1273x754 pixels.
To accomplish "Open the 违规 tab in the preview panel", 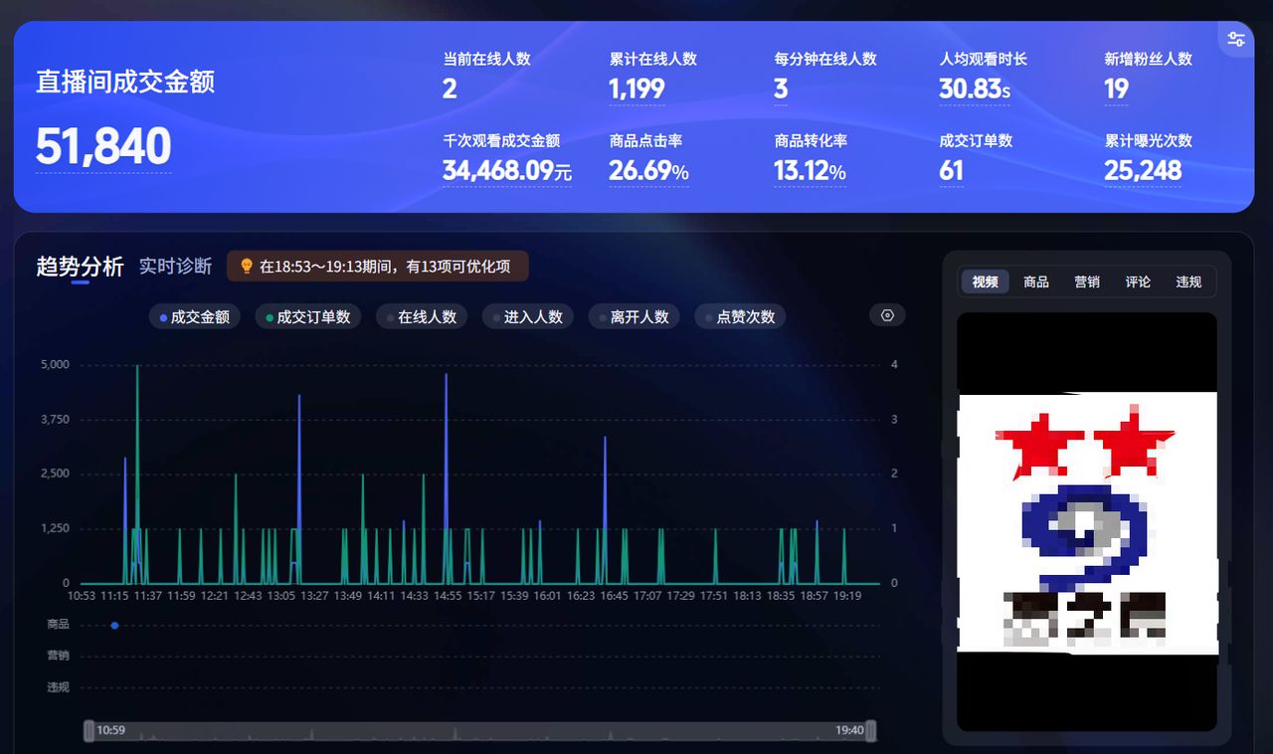I will [x=1188, y=283].
